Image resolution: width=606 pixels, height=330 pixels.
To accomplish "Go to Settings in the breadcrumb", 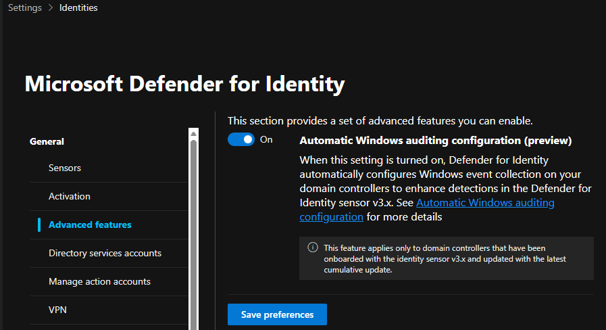I will [x=24, y=8].
